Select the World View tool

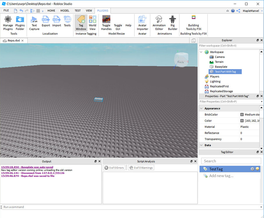(x=92, y=23)
